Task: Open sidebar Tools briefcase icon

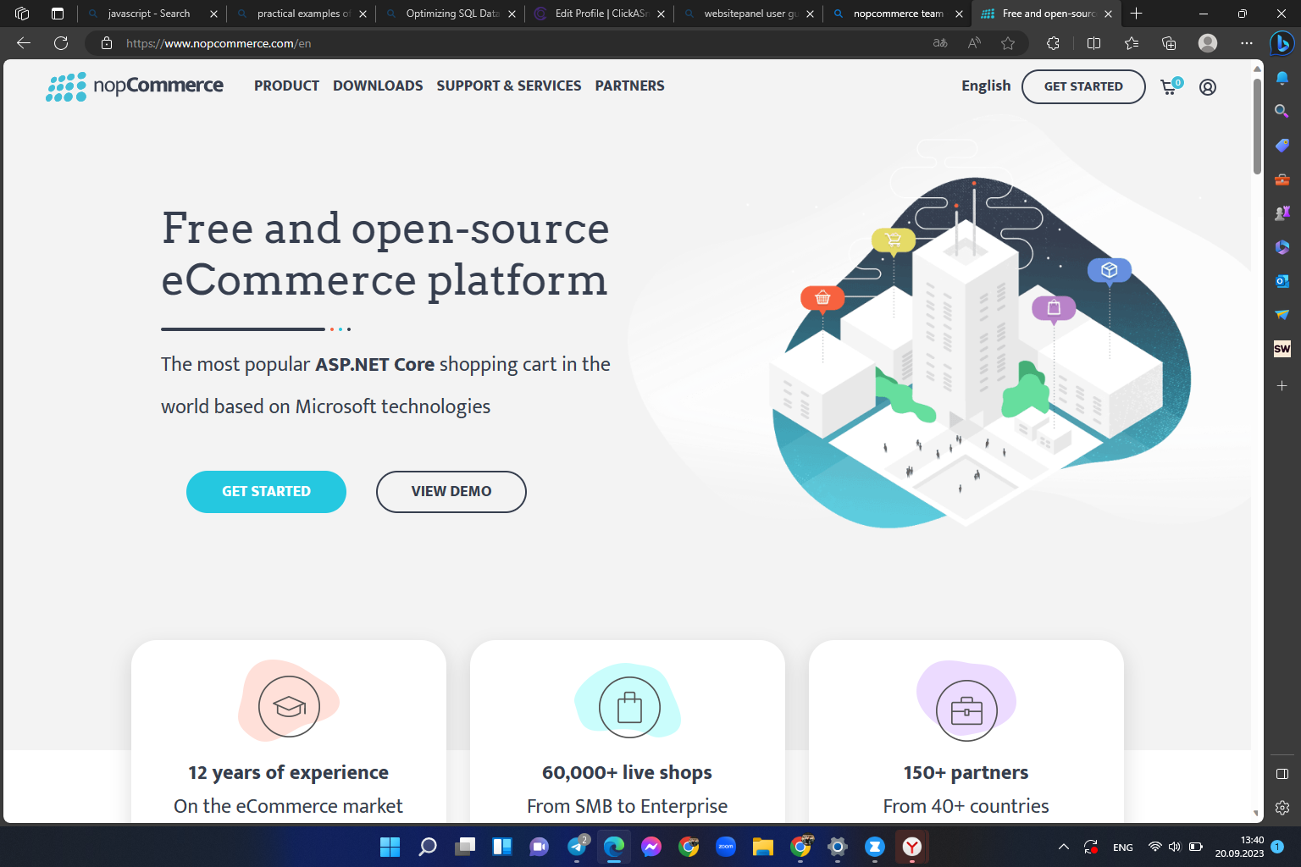Action: (1282, 179)
